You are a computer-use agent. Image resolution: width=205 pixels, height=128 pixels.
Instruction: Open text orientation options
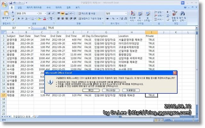(71, 13)
